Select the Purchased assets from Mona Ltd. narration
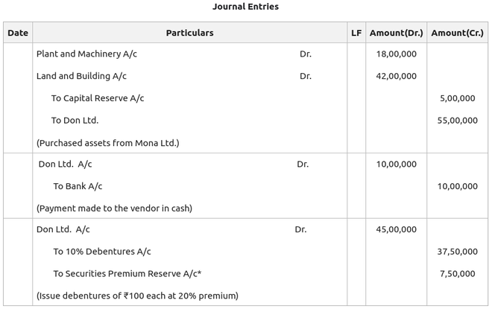The width and height of the screenshot is (492, 309). 107,142
